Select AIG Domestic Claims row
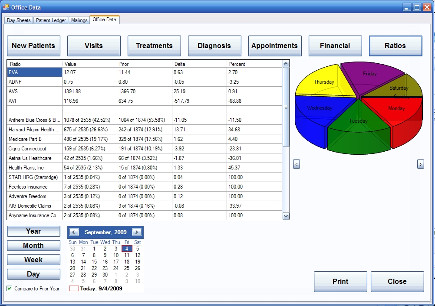 (145, 206)
